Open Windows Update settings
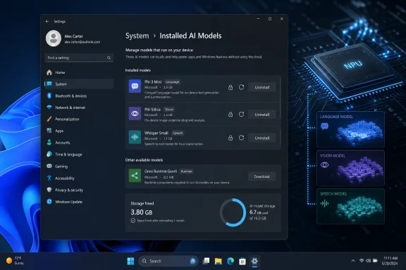The image size is (406, 270). point(79,202)
